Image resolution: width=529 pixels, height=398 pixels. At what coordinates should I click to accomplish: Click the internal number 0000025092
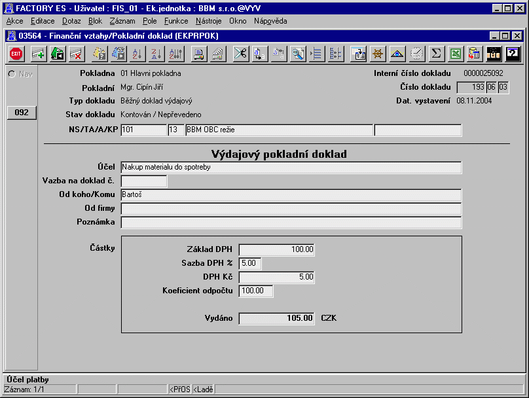(x=483, y=73)
